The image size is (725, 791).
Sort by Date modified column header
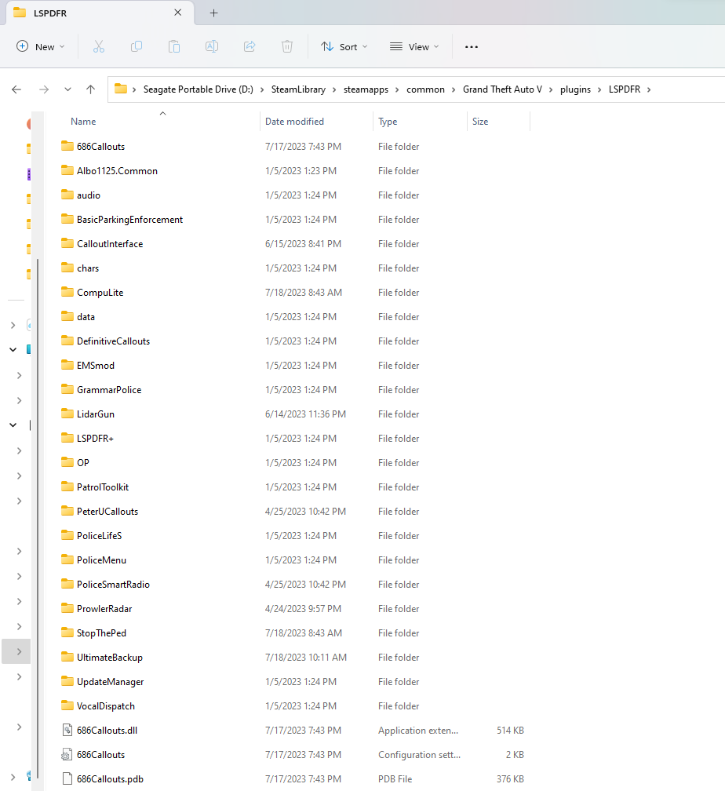(x=295, y=122)
